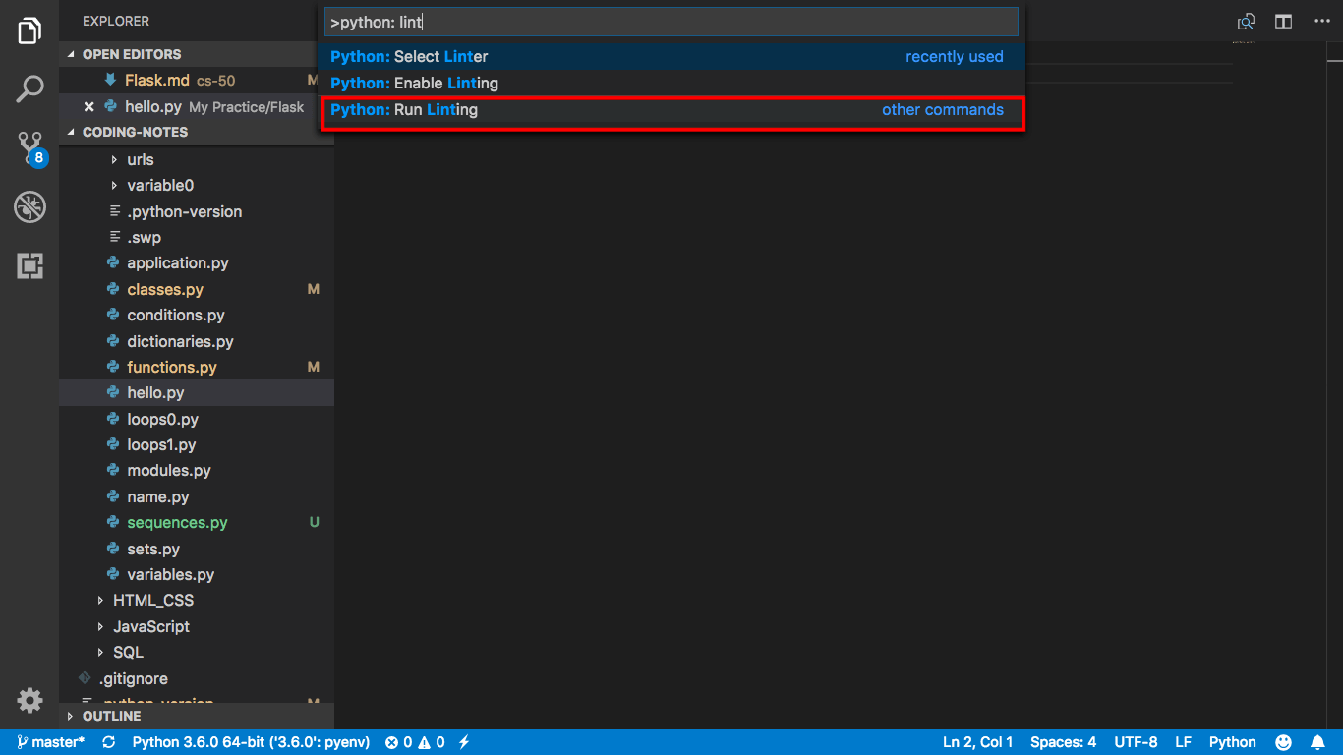This screenshot has width=1343, height=755.
Task: Collapse the CODING-NOTES folder section
Action: (197, 132)
